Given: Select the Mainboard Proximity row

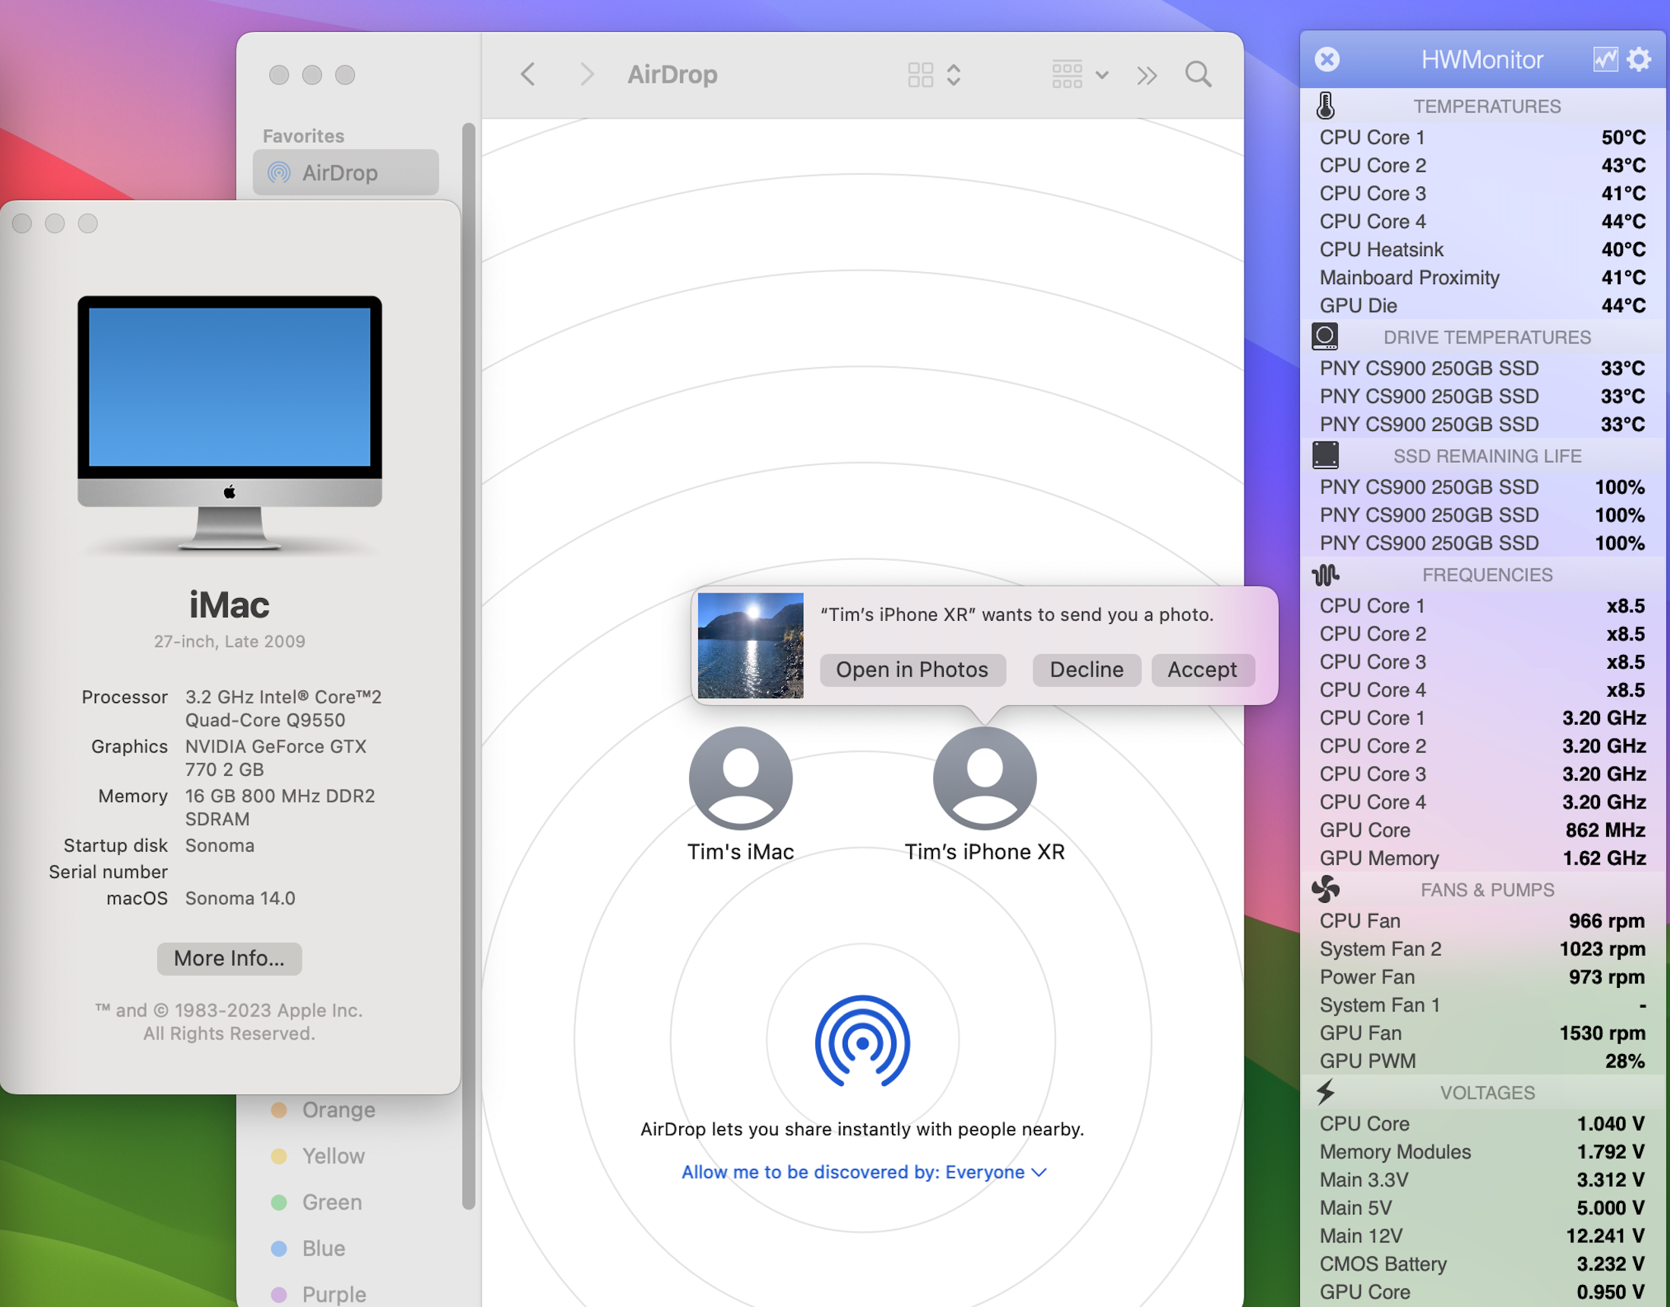Looking at the screenshot, I should (1482, 277).
